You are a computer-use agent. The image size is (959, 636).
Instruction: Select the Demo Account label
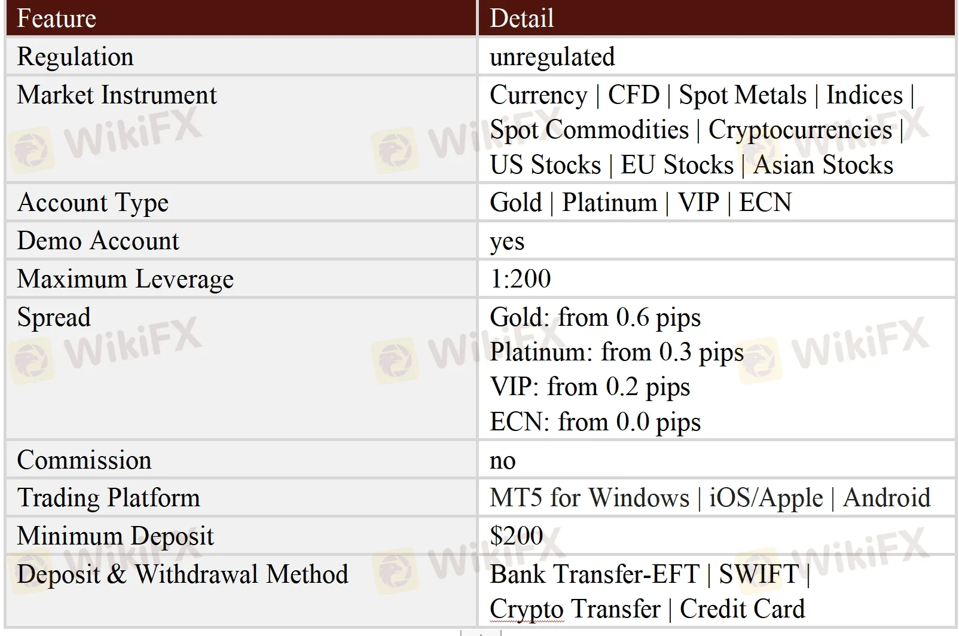pos(98,241)
